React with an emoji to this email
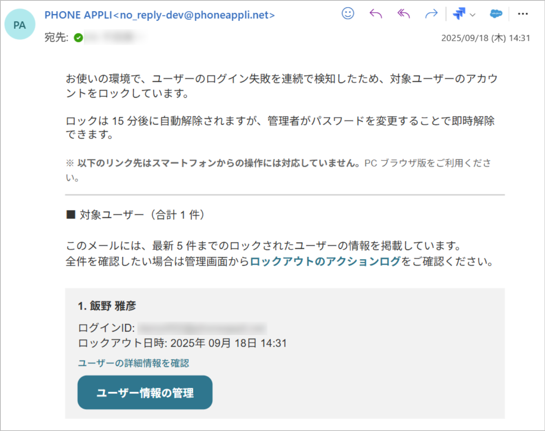 coord(347,13)
